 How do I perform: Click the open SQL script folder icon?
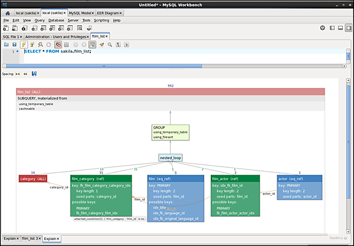[6, 44]
